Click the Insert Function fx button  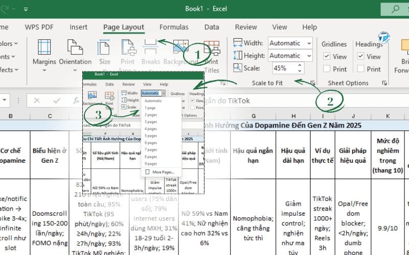click(x=76, y=100)
